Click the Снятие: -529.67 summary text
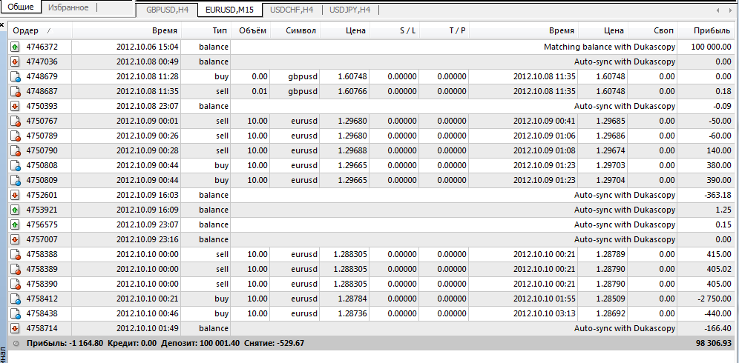The width and height of the screenshot is (739, 363). (x=275, y=343)
